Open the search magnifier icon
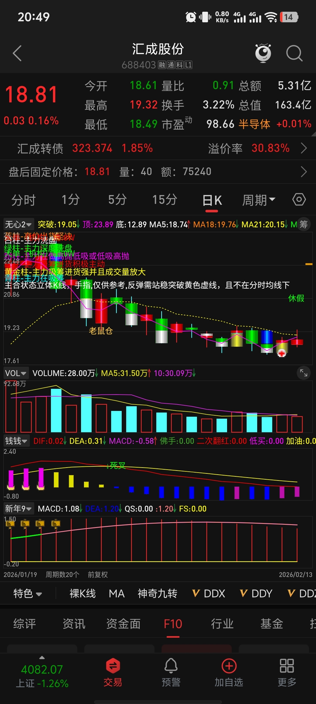Viewport: 316px width, 704px height. point(294,53)
